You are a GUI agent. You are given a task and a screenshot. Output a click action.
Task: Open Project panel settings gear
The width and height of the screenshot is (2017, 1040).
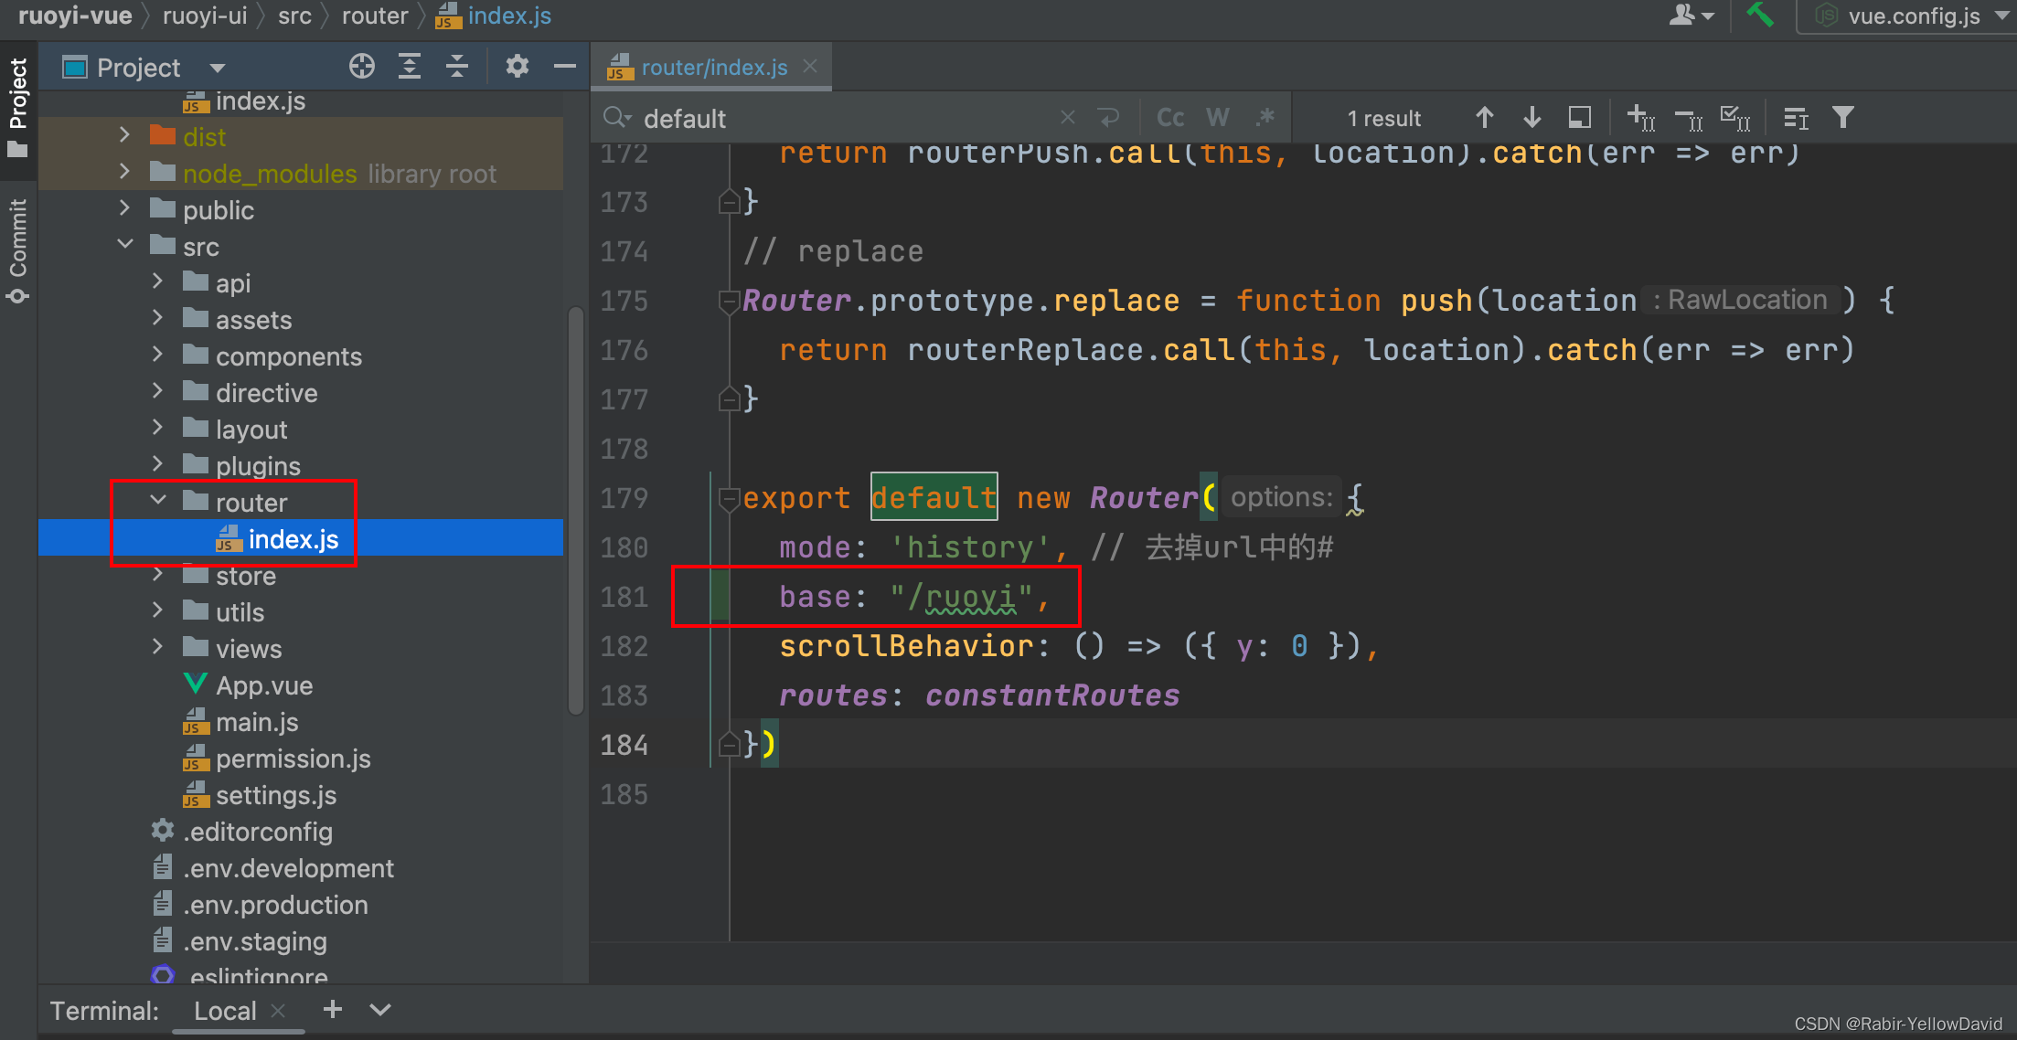click(x=518, y=67)
